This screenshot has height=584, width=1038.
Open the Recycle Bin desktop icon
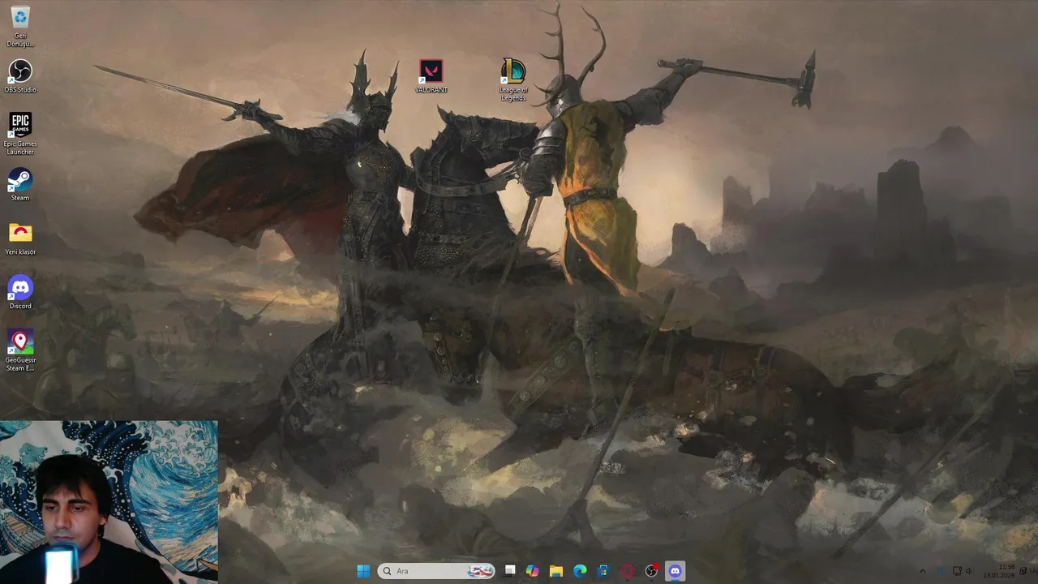(20, 26)
